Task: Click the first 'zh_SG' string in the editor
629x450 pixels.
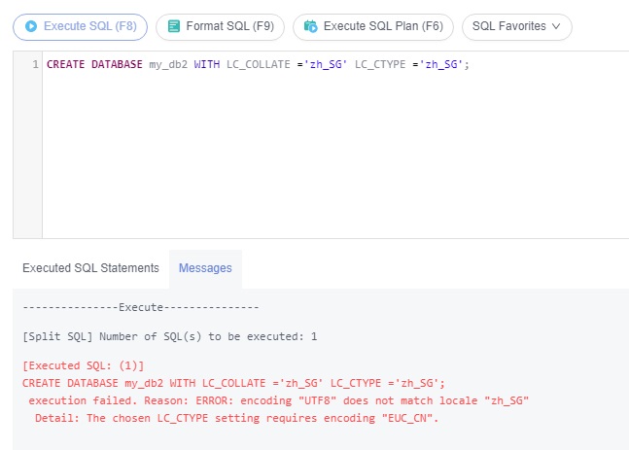Action: point(326,64)
